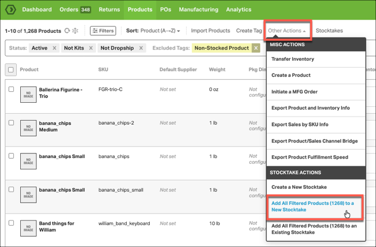Click the snowflake icon next to refresh

(75, 31)
